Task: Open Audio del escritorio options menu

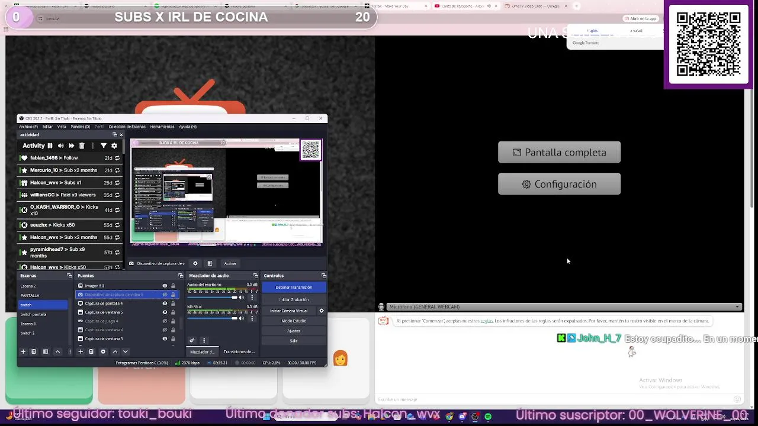Action: [252, 297]
